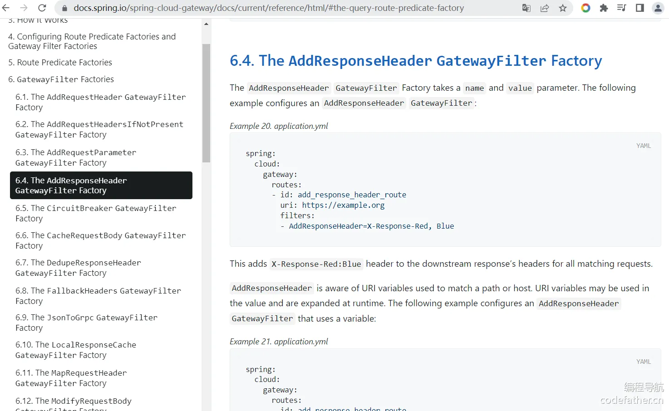The image size is (669, 411).
Task: Go to 6.2 AddRequestHeadersIfNotPresent GatewayFilter Factory
Action: tap(99, 129)
